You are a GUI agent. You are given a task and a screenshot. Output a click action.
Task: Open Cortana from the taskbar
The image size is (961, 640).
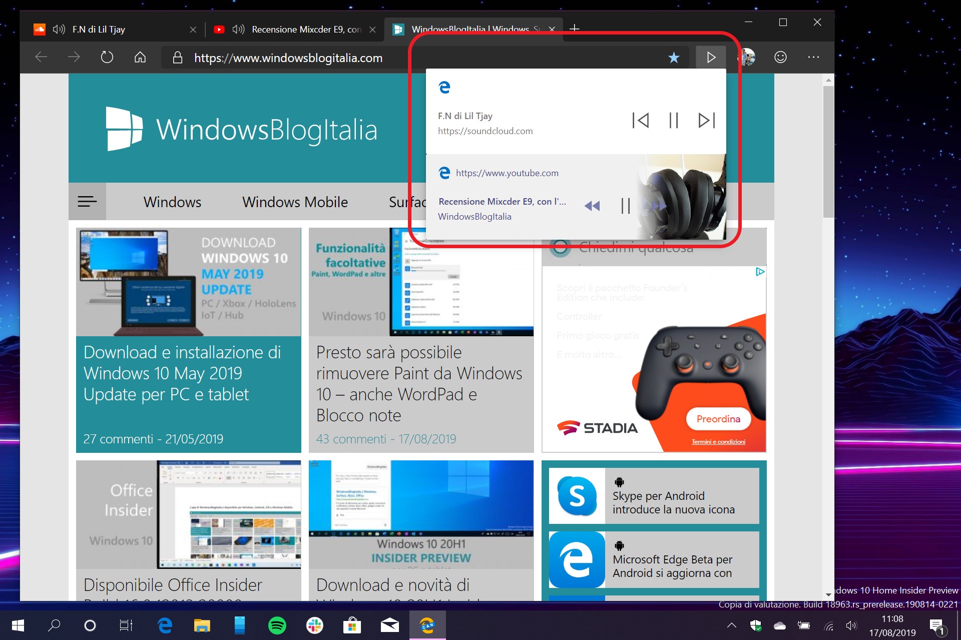tap(90, 625)
